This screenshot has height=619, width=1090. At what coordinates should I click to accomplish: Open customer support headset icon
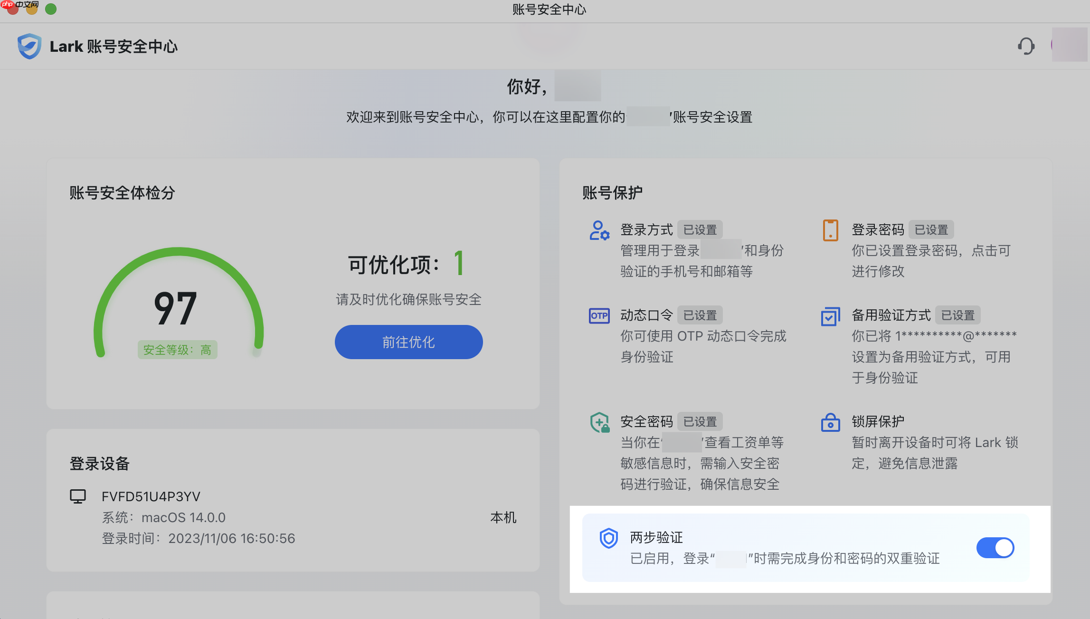[x=1026, y=46]
